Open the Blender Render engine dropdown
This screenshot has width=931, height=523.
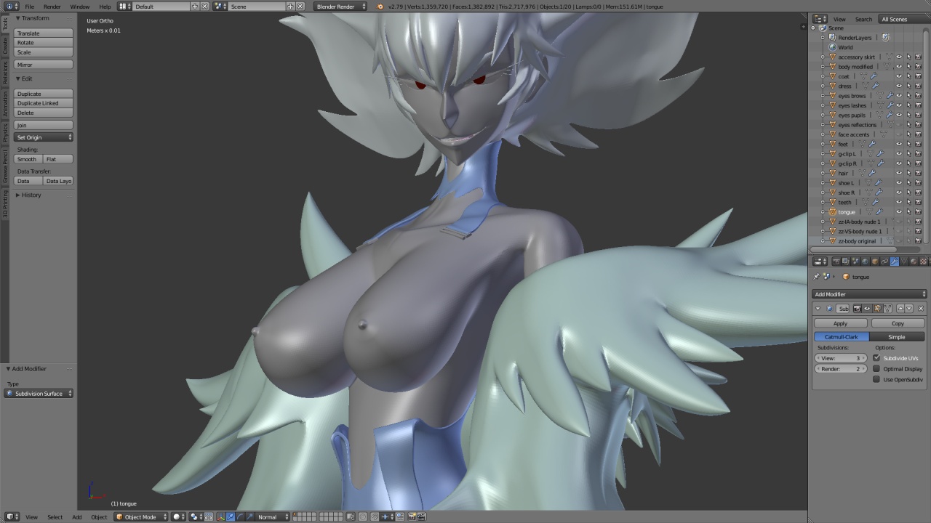click(340, 7)
